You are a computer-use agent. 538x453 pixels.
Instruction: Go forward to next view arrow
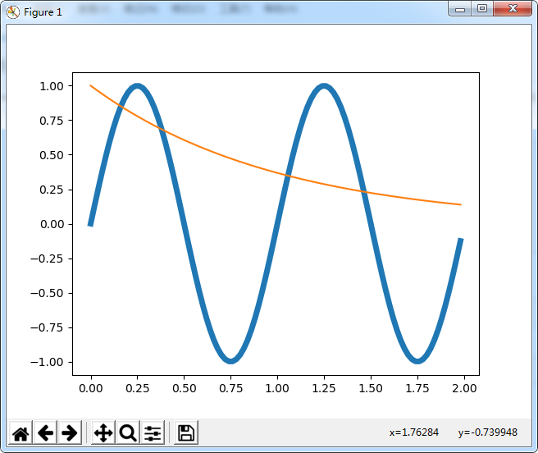tap(70, 432)
